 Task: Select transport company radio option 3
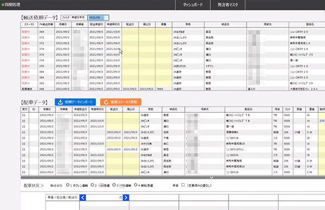tap(114, 185)
